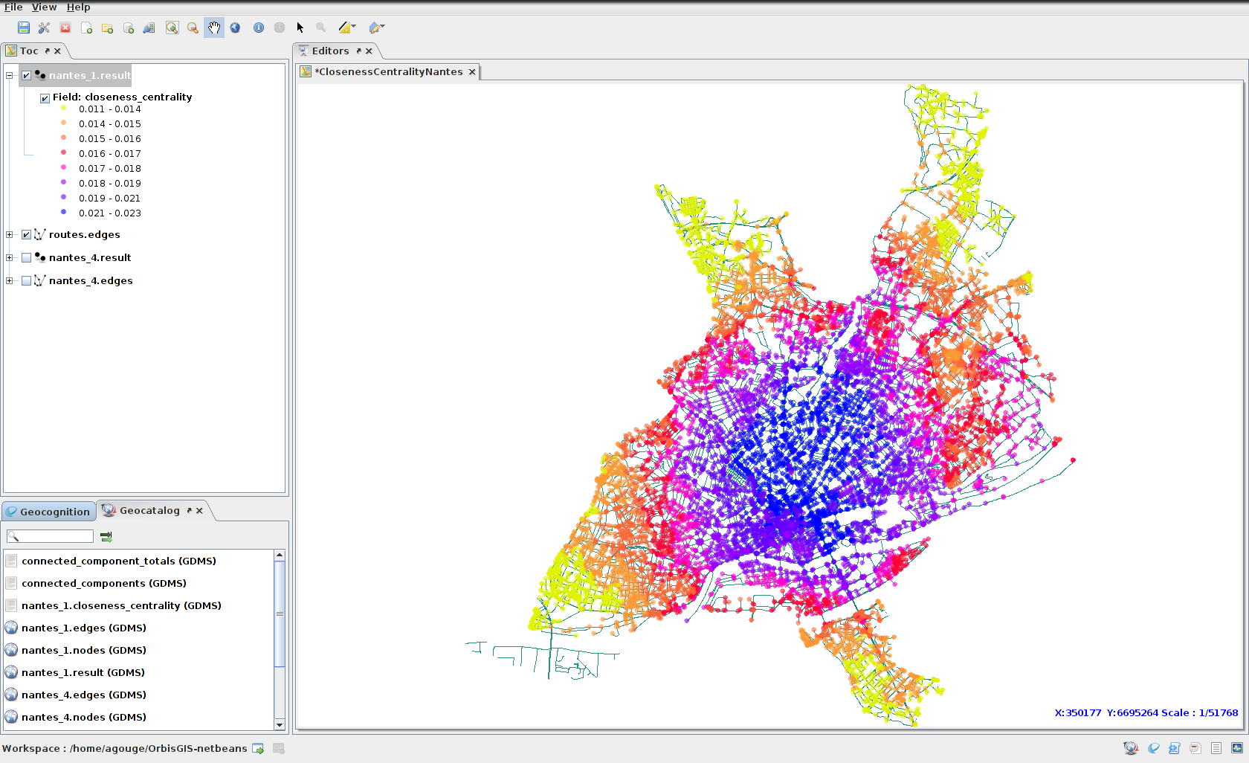Close the Geocatalog panel
1249x763 pixels.
click(x=199, y=511)
